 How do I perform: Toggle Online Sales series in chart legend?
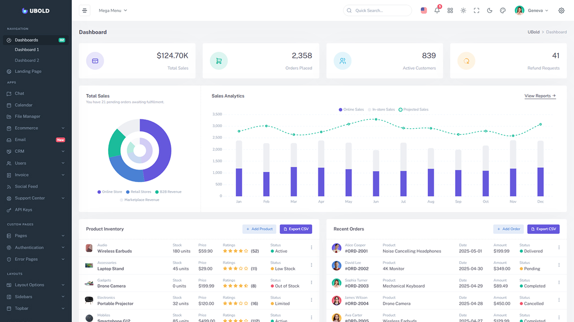pos(352,110)
